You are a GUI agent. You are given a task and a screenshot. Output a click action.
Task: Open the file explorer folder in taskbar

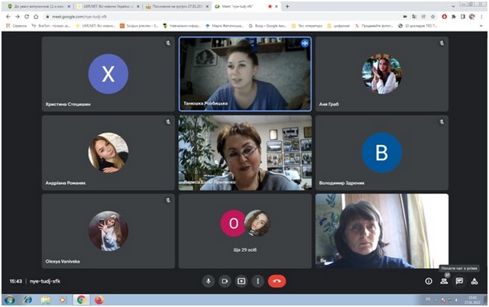coord(46,300)
